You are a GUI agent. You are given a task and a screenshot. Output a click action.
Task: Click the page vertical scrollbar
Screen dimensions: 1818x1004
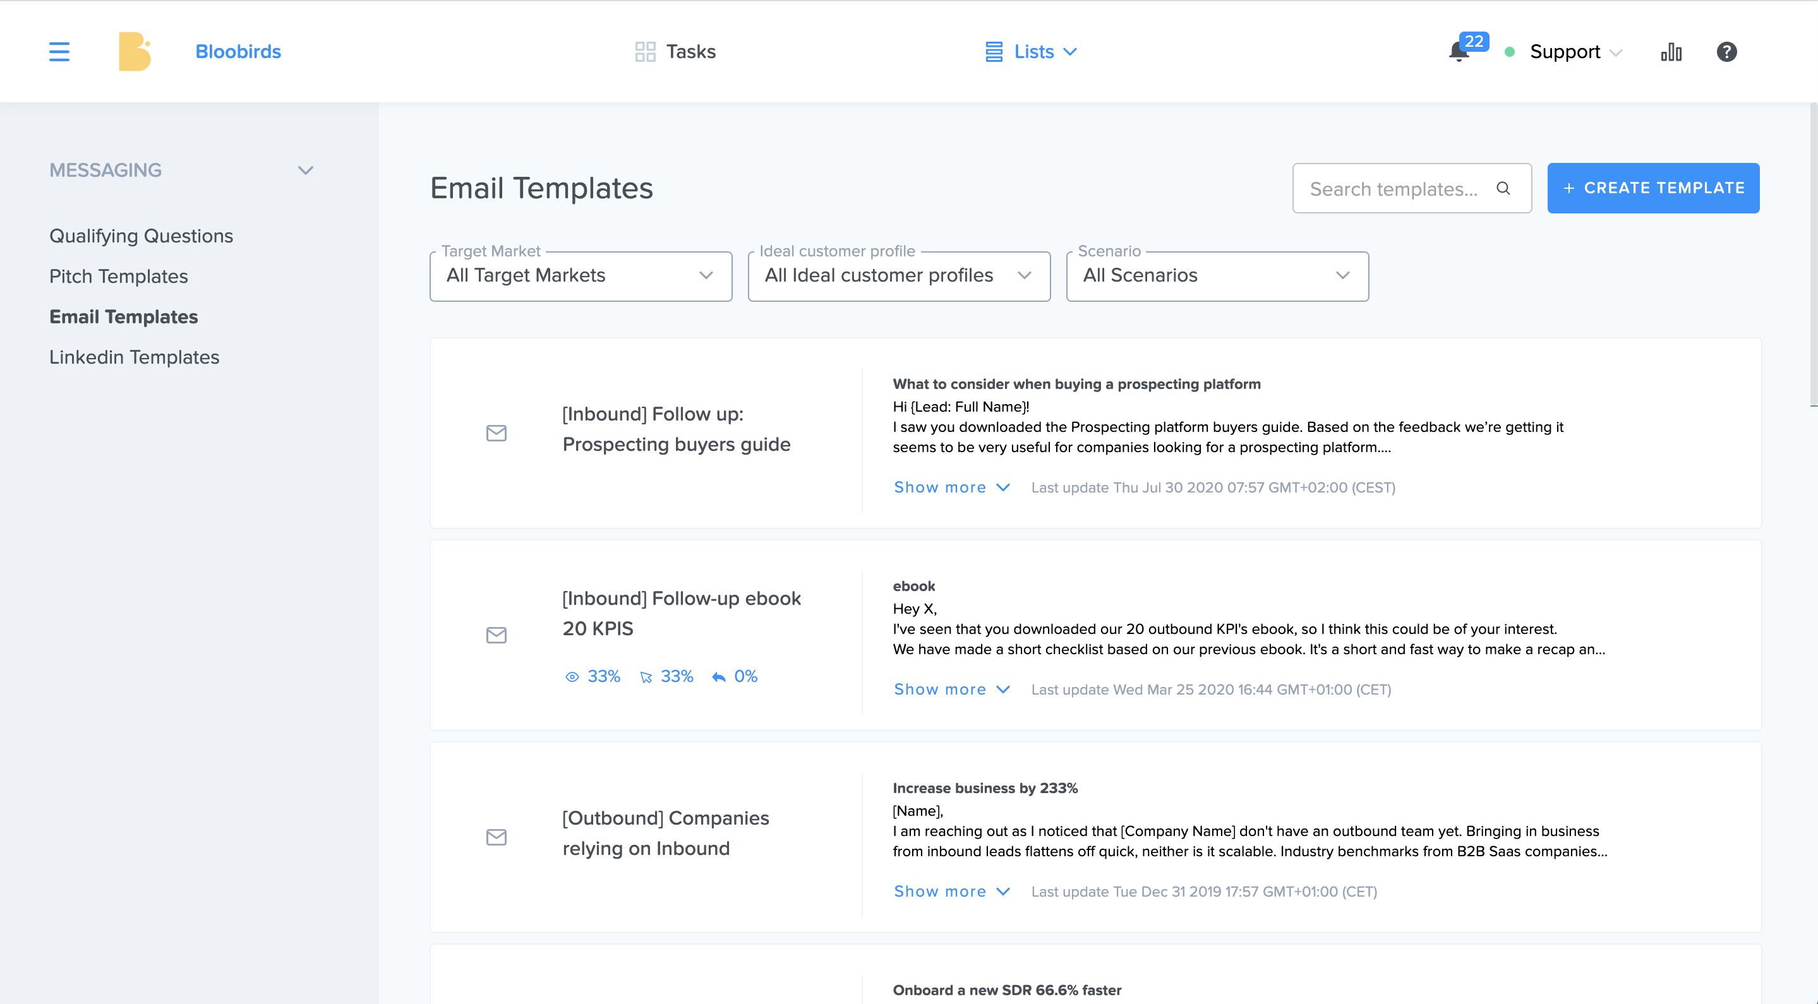(x=1813, y=254)
